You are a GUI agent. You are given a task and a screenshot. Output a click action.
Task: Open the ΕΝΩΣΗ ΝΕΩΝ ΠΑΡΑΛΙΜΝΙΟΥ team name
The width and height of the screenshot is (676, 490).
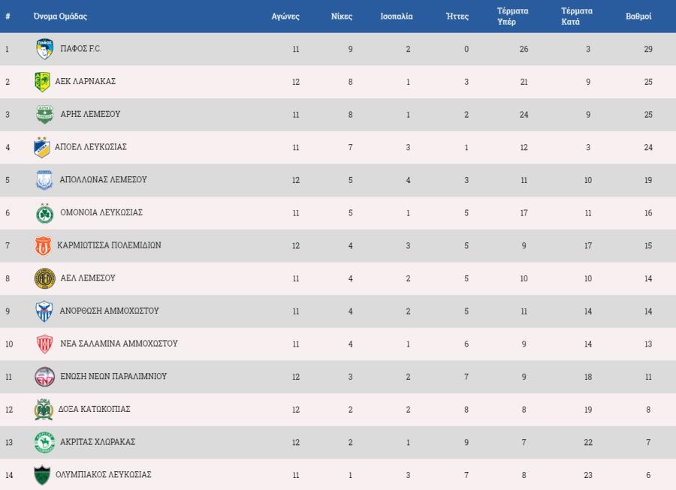coord(113,377)
